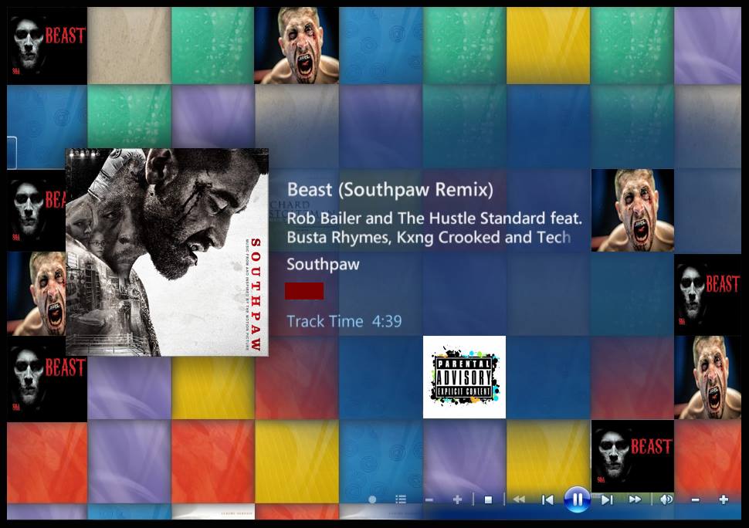Viewport: 749px width, 528px height.
Task: Click channel minus left of stop button
Action: pyautogui.click(x=429, y=500)
